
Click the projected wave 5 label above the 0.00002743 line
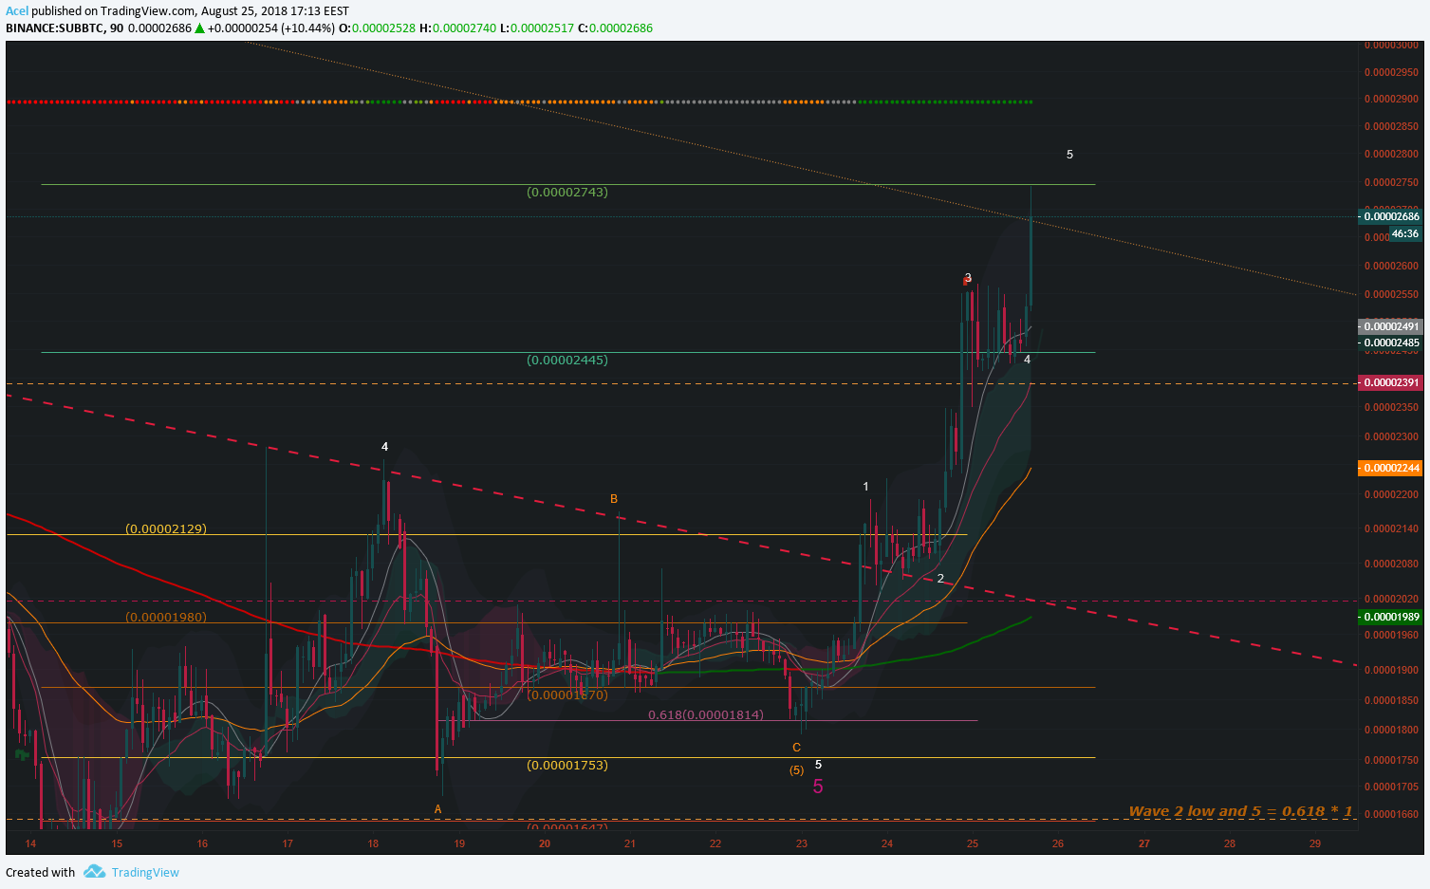tap(1069, 154)
